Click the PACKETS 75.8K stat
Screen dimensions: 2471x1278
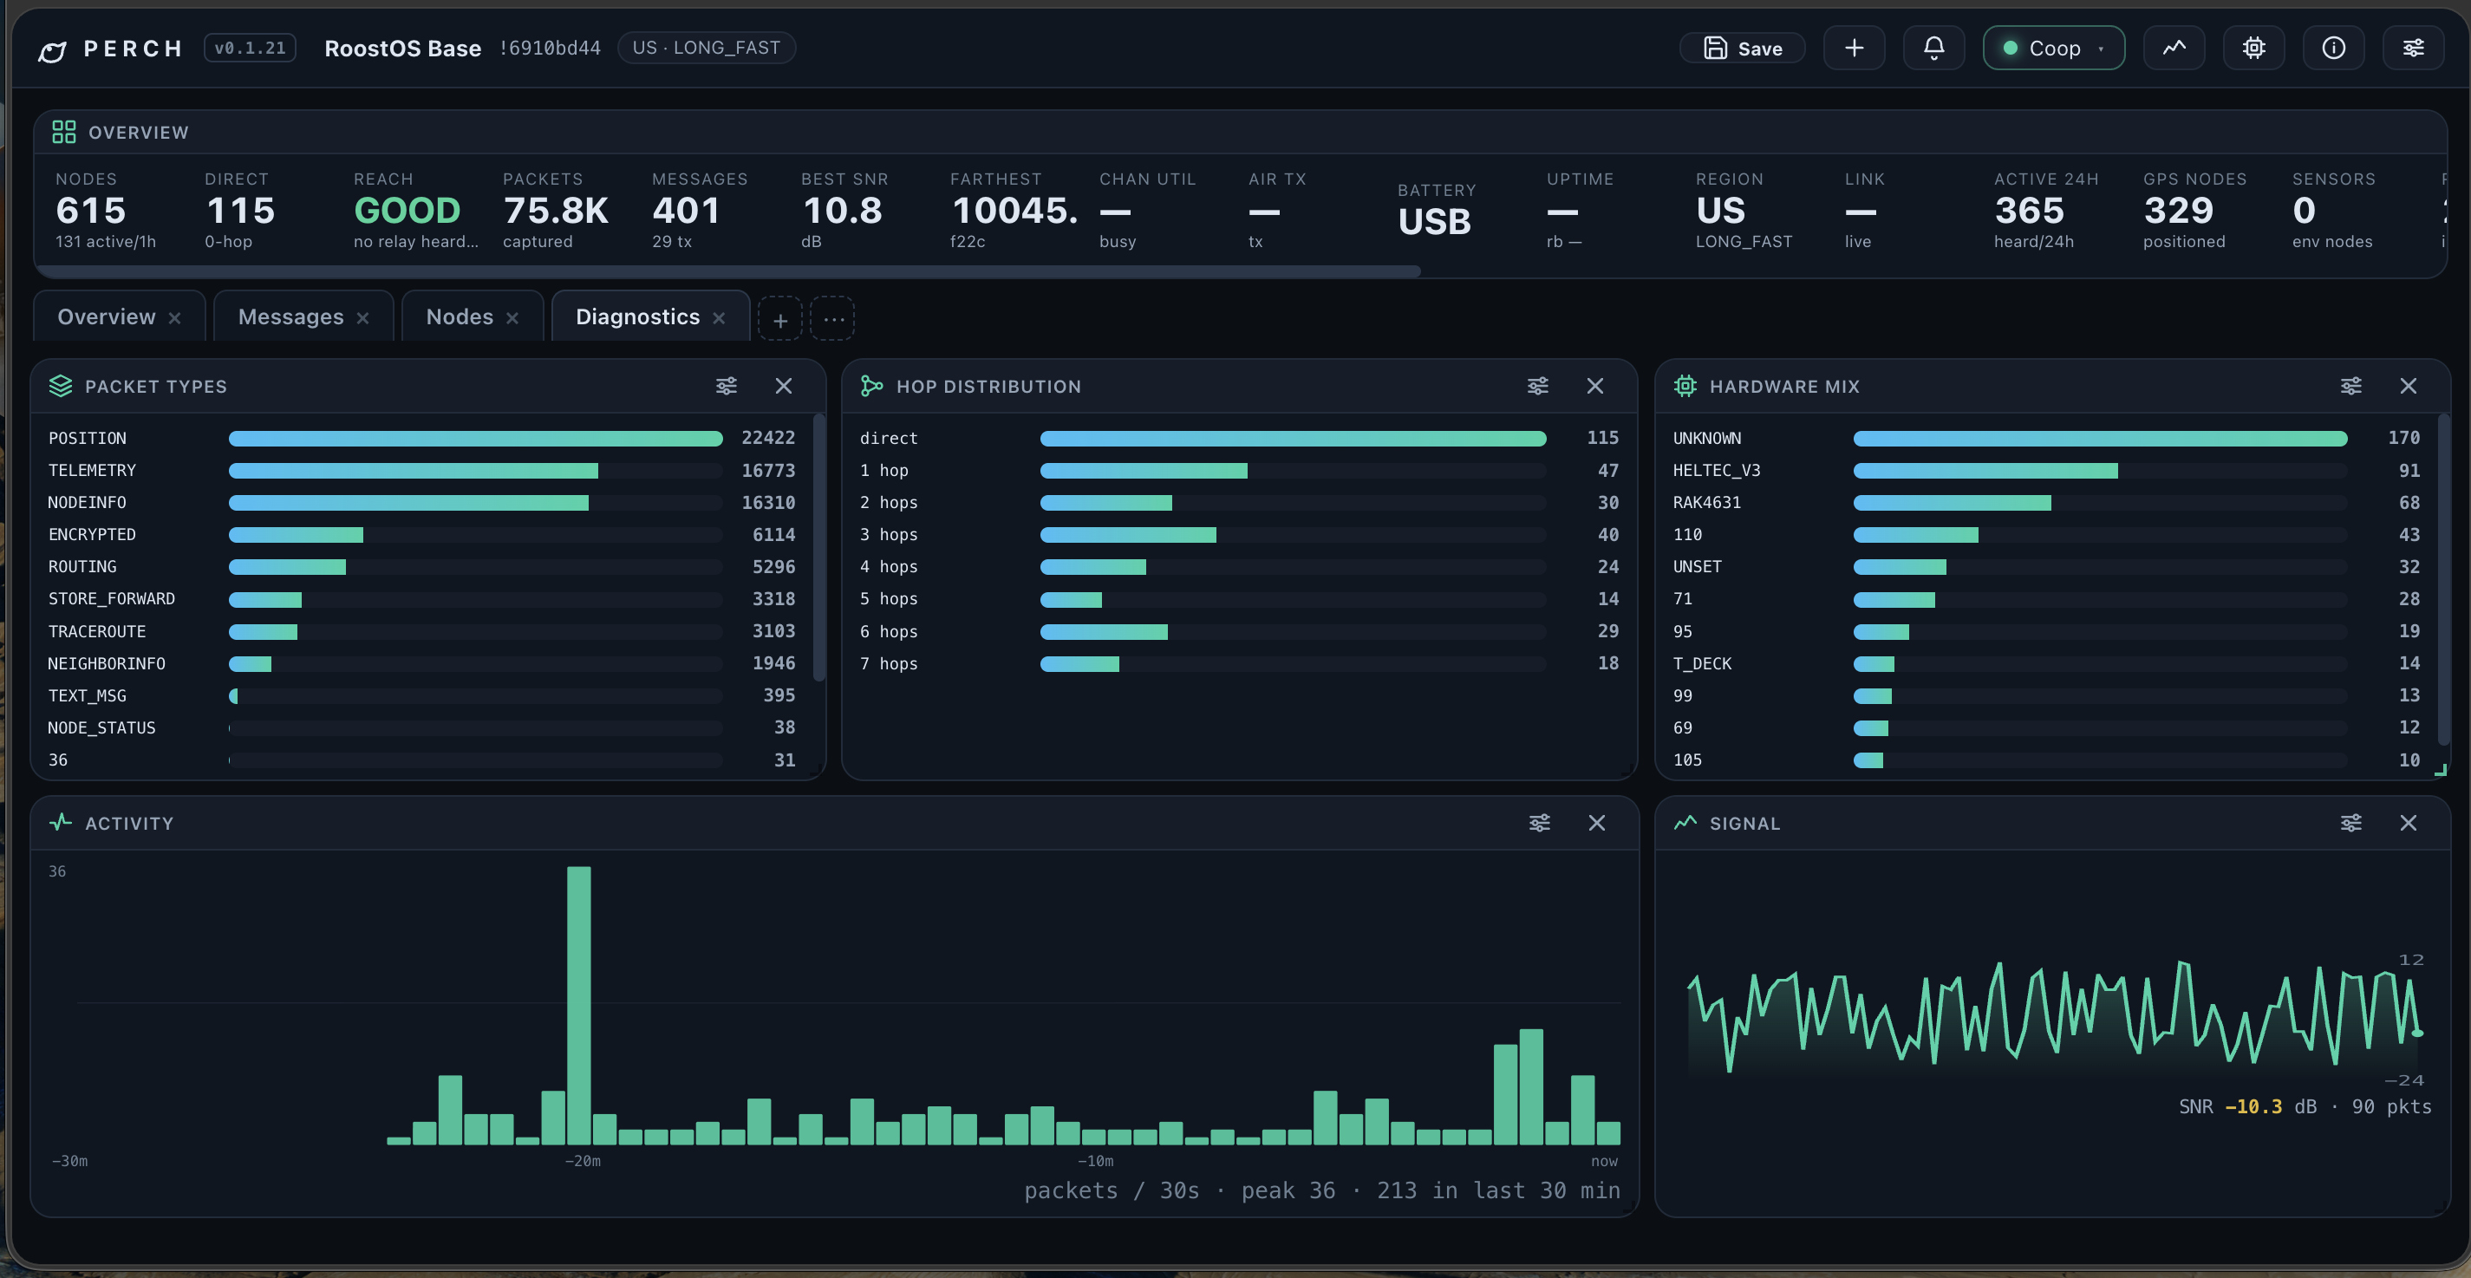[x=556, y=210]
